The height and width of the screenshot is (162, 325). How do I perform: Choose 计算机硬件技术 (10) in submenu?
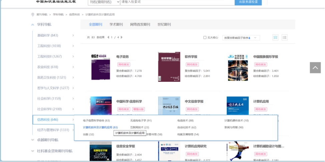pyautogui.click(x=237, y=120)
